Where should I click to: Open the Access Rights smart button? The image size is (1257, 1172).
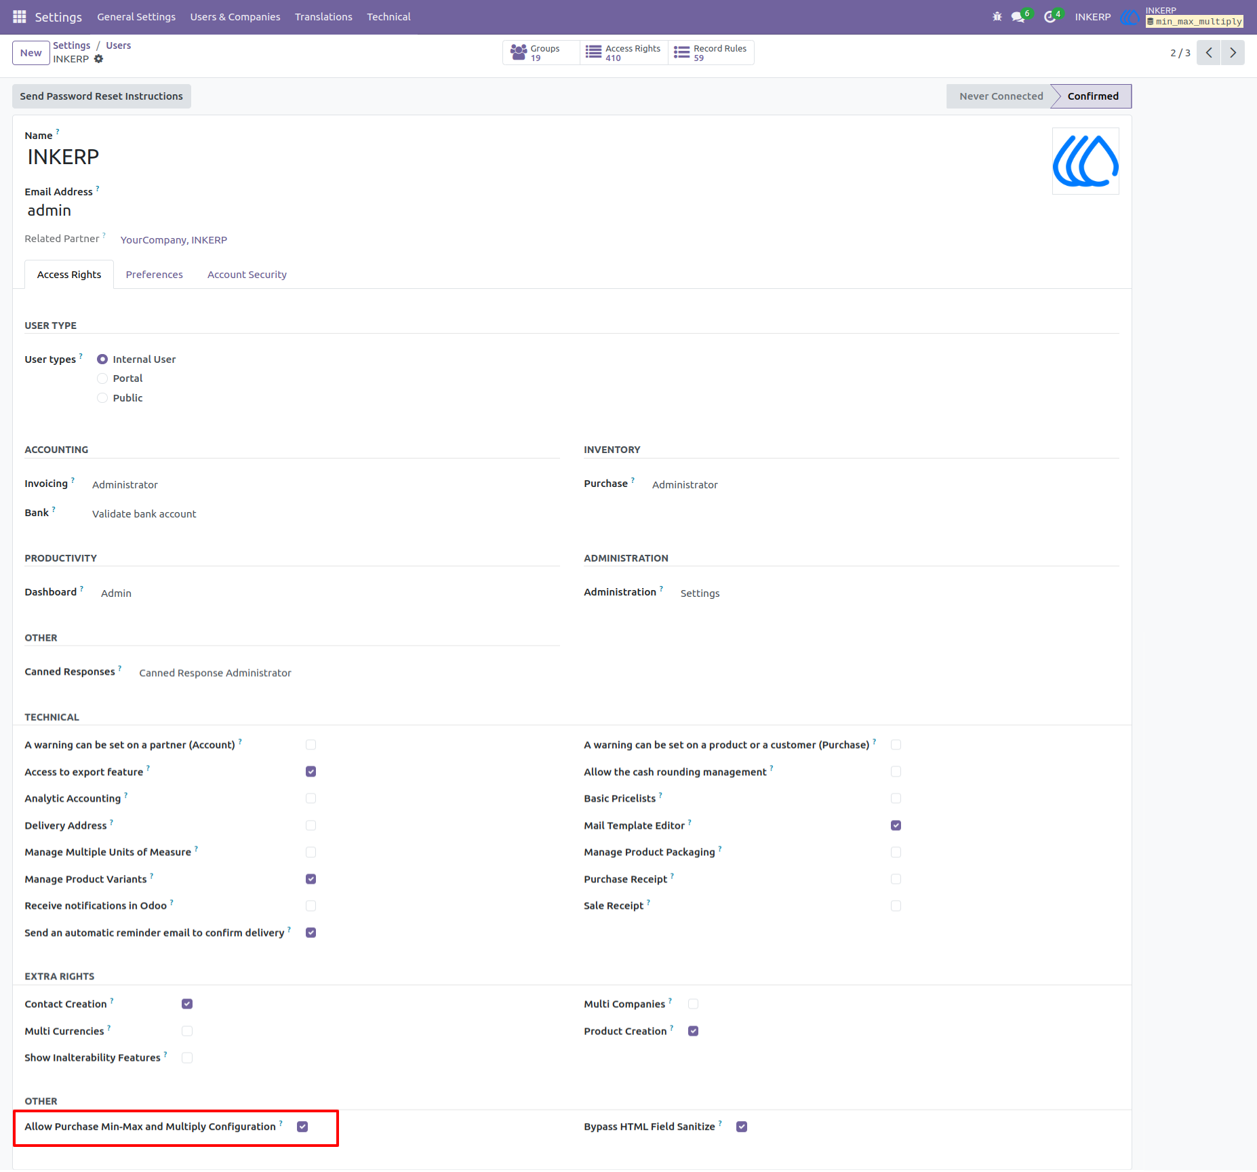(624, 53)
